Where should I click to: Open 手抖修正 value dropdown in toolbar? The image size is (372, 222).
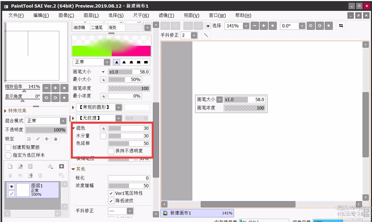(194, 35)
